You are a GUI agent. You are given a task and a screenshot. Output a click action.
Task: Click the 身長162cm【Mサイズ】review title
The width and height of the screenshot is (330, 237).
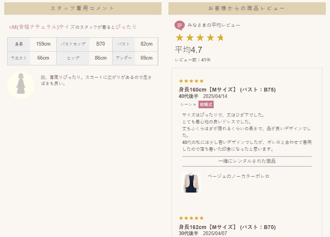(x=227, y=227)
